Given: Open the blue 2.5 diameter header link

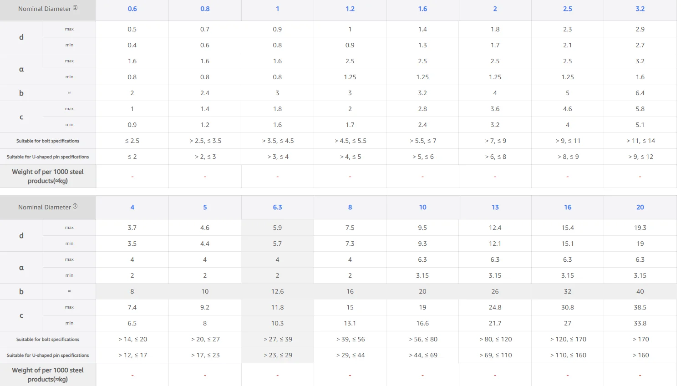Looking at the screenshot, I should pos(567,9).
